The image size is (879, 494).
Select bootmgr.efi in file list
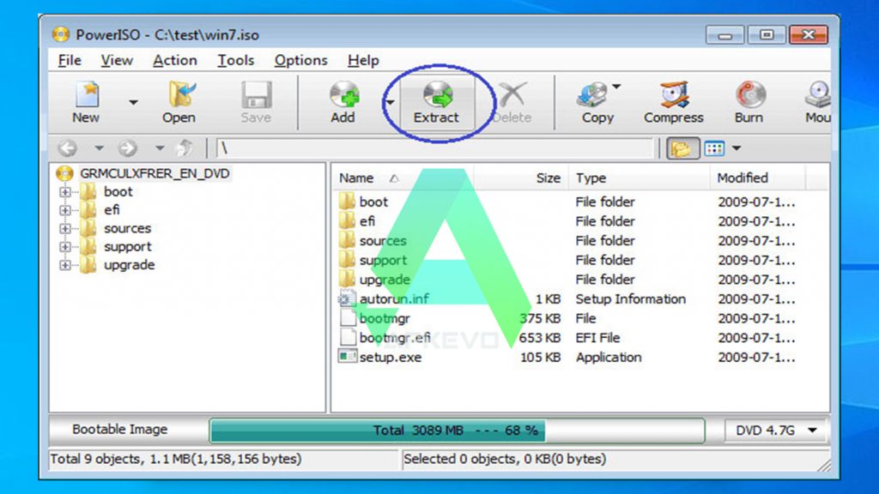395,338
